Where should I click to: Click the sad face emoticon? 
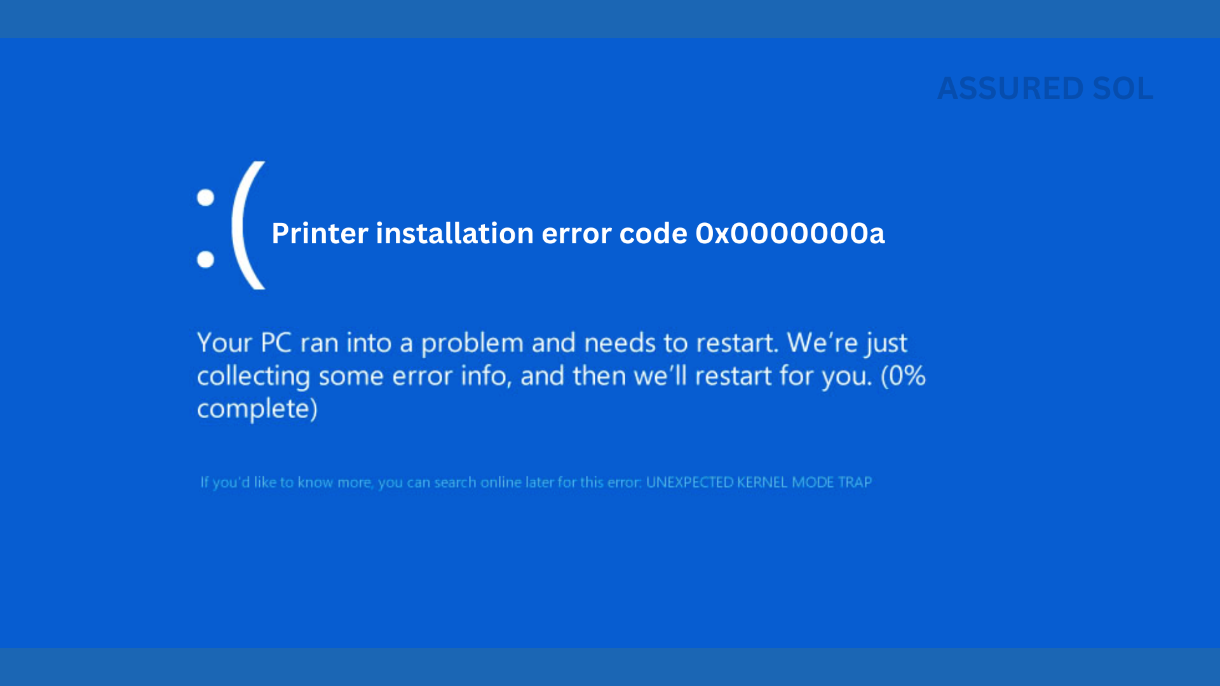tap(231, 225)
